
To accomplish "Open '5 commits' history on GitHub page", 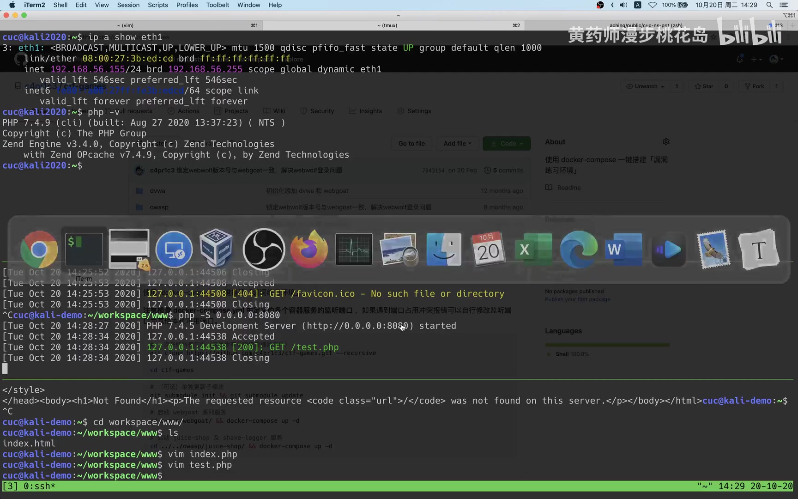I will click(503, 170).
